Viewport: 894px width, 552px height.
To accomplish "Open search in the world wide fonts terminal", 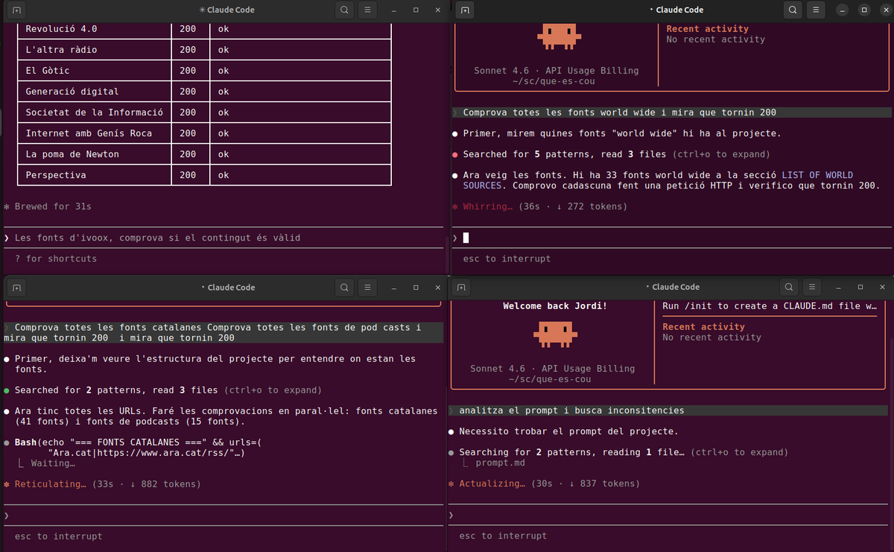I will (793, 10).
